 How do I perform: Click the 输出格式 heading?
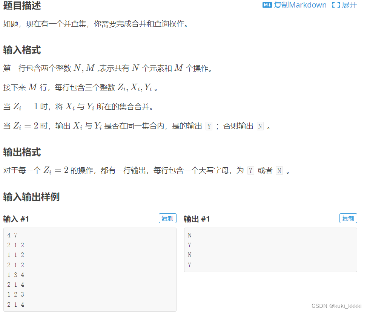(x=22, y=152)
